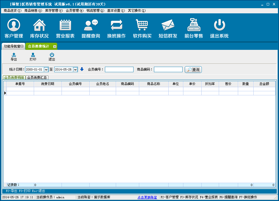Click the 打印 print toolbar button
This screenshot has height=201, width=279.
pos(33,57)
